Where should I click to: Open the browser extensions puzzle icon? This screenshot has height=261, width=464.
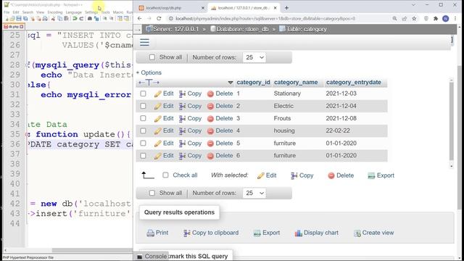coord(436,18)
